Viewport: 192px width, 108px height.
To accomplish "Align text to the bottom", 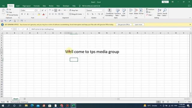I will [56, 10].
